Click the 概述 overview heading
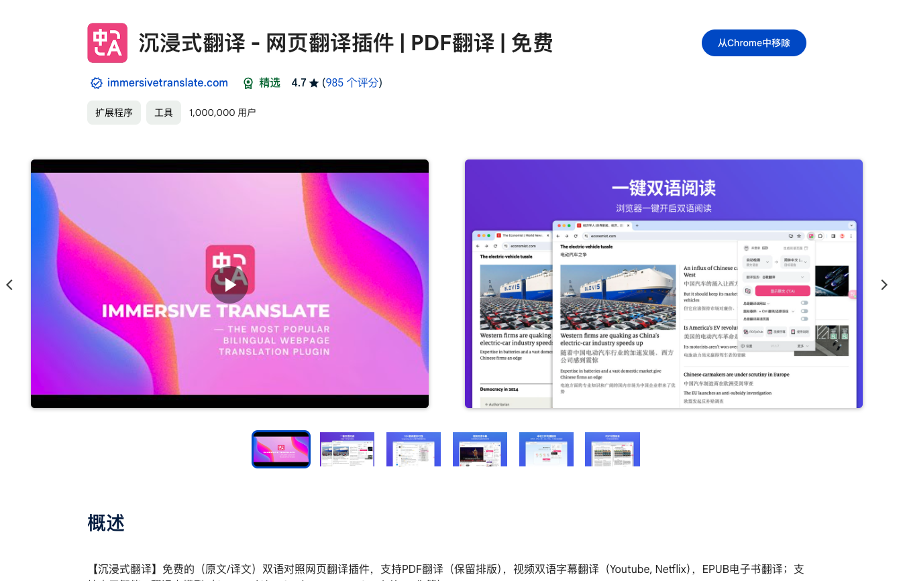Screen dimensions: 903x581 point(106,523)
